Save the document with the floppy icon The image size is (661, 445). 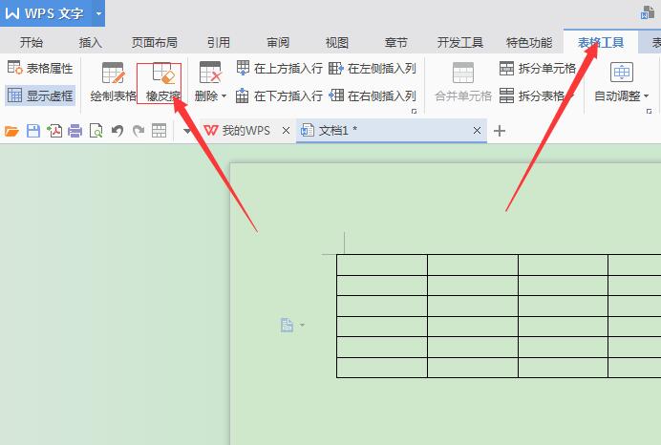[x=33, y=131]
